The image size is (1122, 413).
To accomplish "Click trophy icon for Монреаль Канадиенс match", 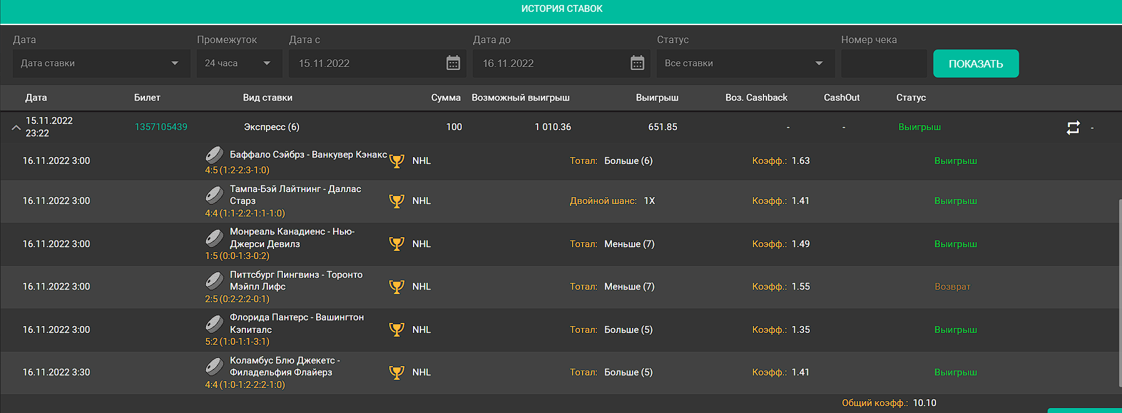I will (397, 244).
